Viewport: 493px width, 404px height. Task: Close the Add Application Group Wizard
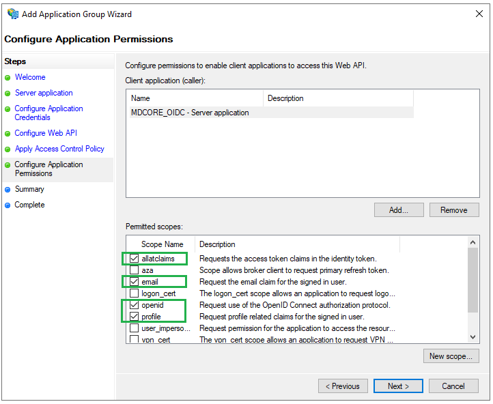(x=479, y=14)
